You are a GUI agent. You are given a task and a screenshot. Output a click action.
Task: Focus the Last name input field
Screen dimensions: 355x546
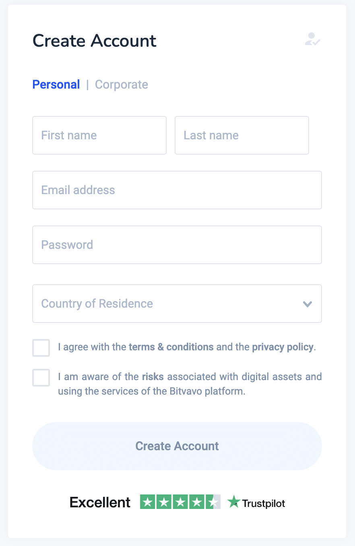click(242, 135)
